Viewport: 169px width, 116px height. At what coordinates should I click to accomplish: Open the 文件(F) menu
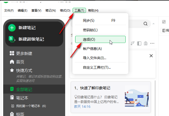coord(9,11)
